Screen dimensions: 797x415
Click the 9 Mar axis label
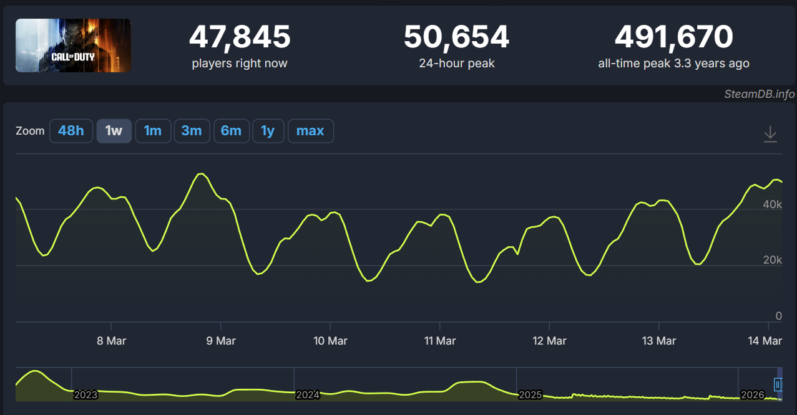tap(220, 341)
